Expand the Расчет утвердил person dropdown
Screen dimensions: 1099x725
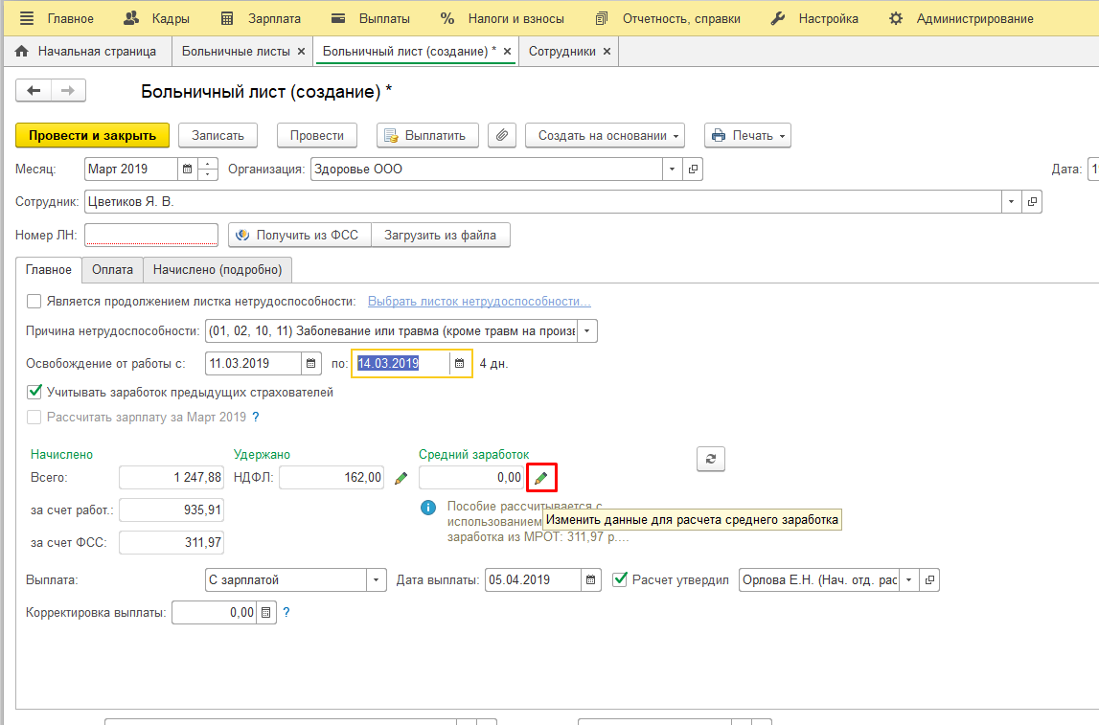tap(909, 580)
